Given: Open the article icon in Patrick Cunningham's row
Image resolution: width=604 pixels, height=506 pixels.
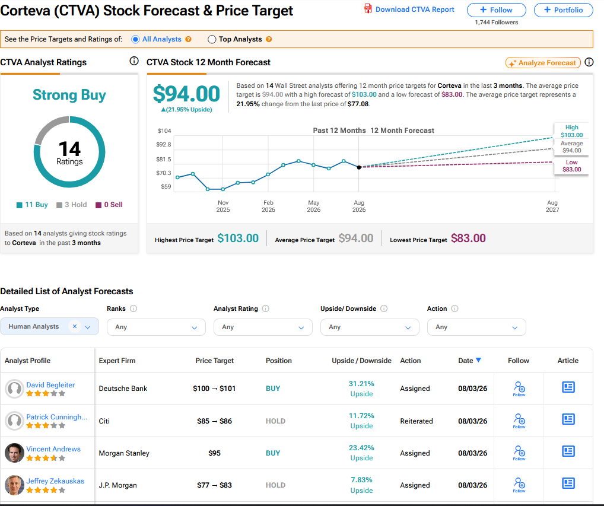Looking at the screenshot, I should [x=568, y=419].
